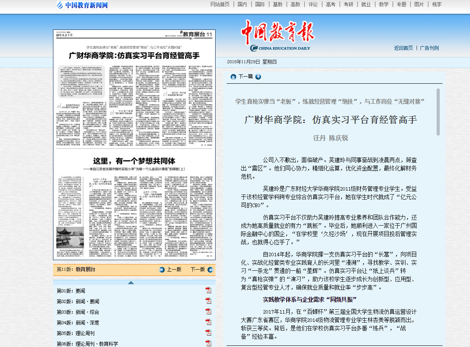This screenshot has width=470, height=347.
Task: Open 第04版：新闻·深度
Action: click(x=78, y=323)
